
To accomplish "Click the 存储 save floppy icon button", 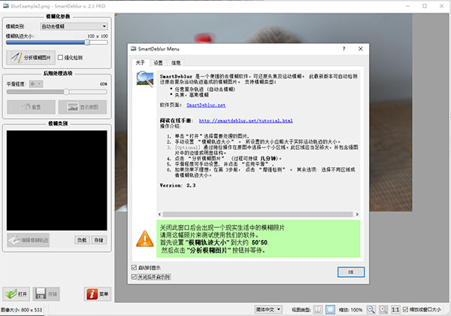I will (x=47, y=294).
